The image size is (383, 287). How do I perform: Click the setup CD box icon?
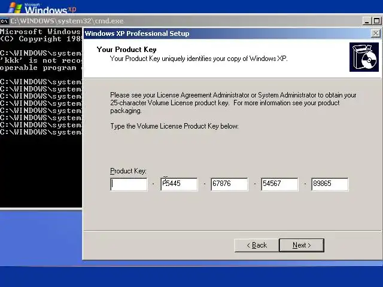tap(364, 57)
